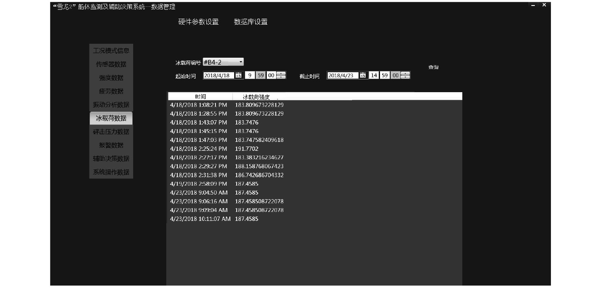This screenshot has height=288, width=601.
Task: Open 传感器数据 from the sidebar
Action: tap(111, 64)
